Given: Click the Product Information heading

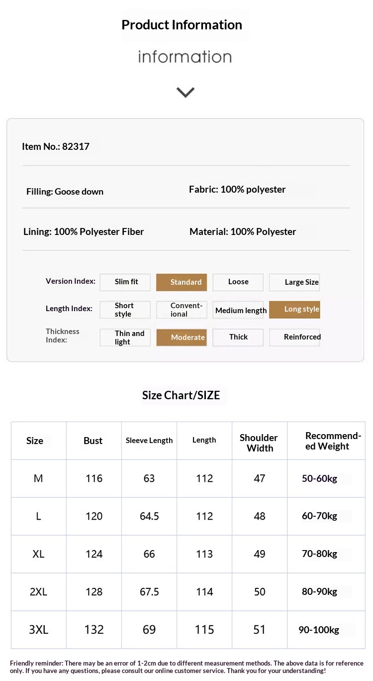Looking at the screenshot, I should coord(182,25).
